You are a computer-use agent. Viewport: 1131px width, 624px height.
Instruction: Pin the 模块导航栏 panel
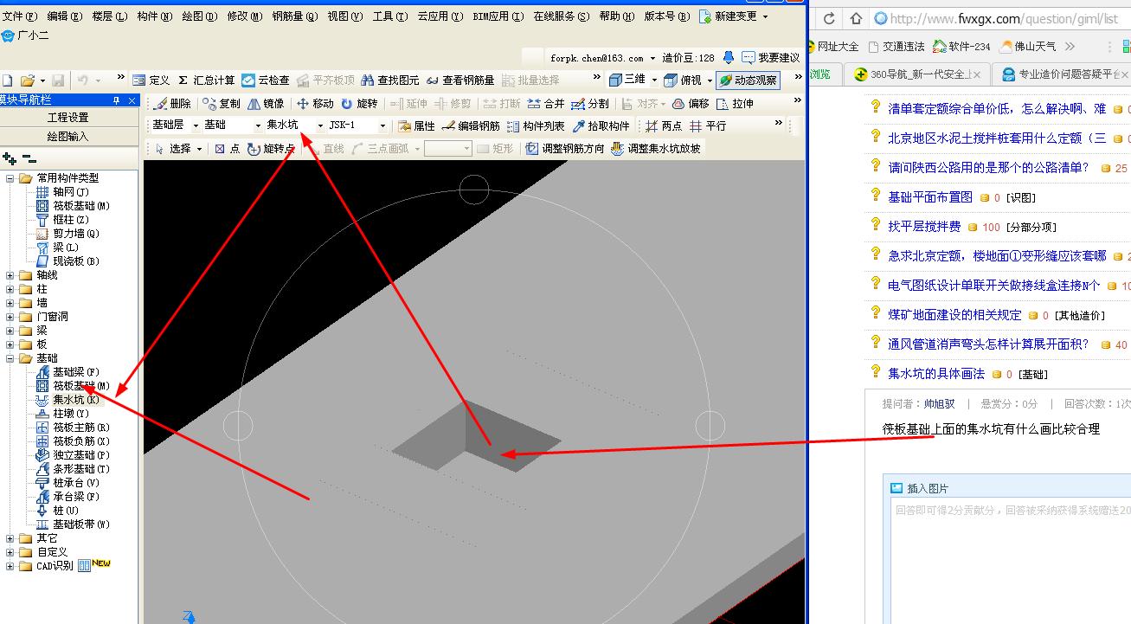click(117, 100)
